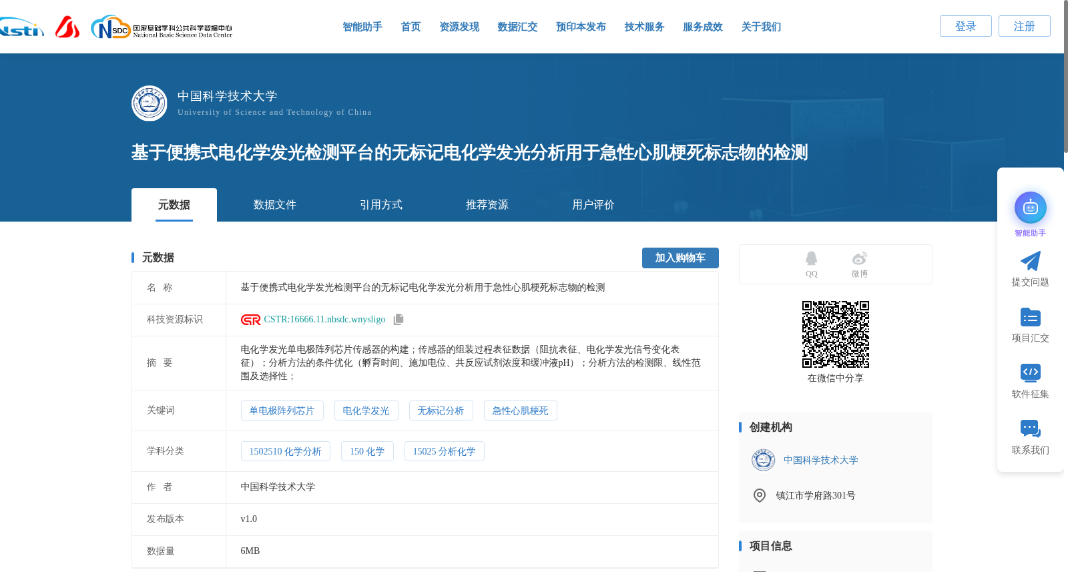1068x572 pixels.
Task: Click keyword tag 单电极阵列芯片
Action: [282, 410]
